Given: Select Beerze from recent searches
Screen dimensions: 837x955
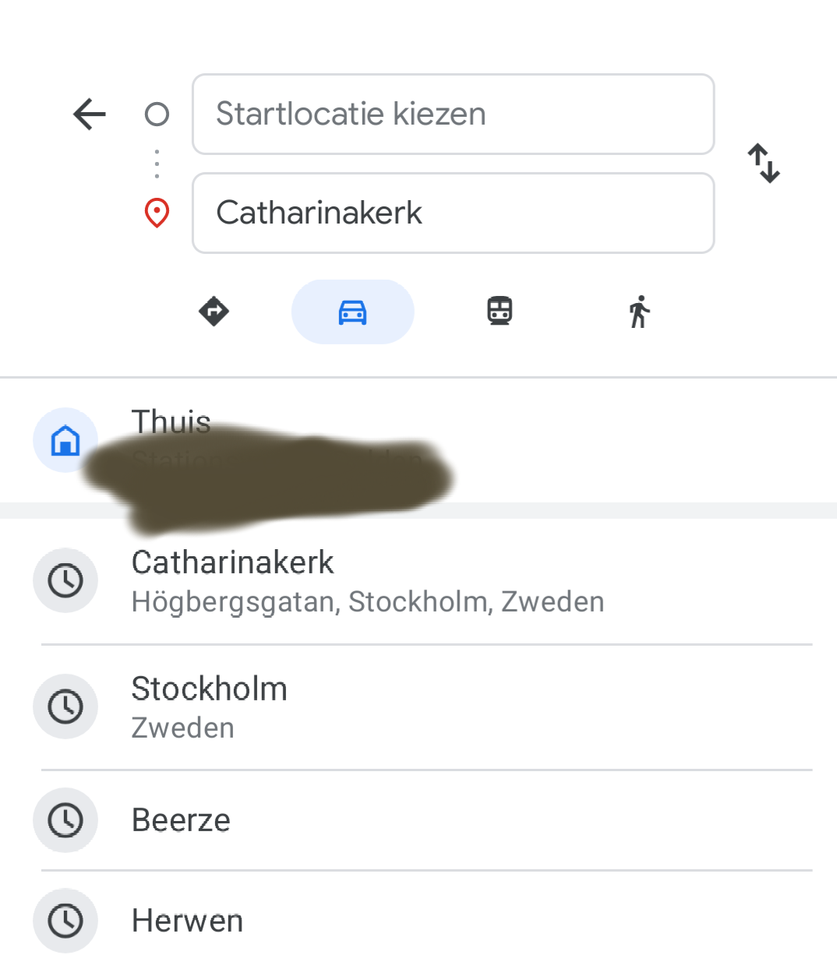Looking at the screenshot, I should 181,820.
